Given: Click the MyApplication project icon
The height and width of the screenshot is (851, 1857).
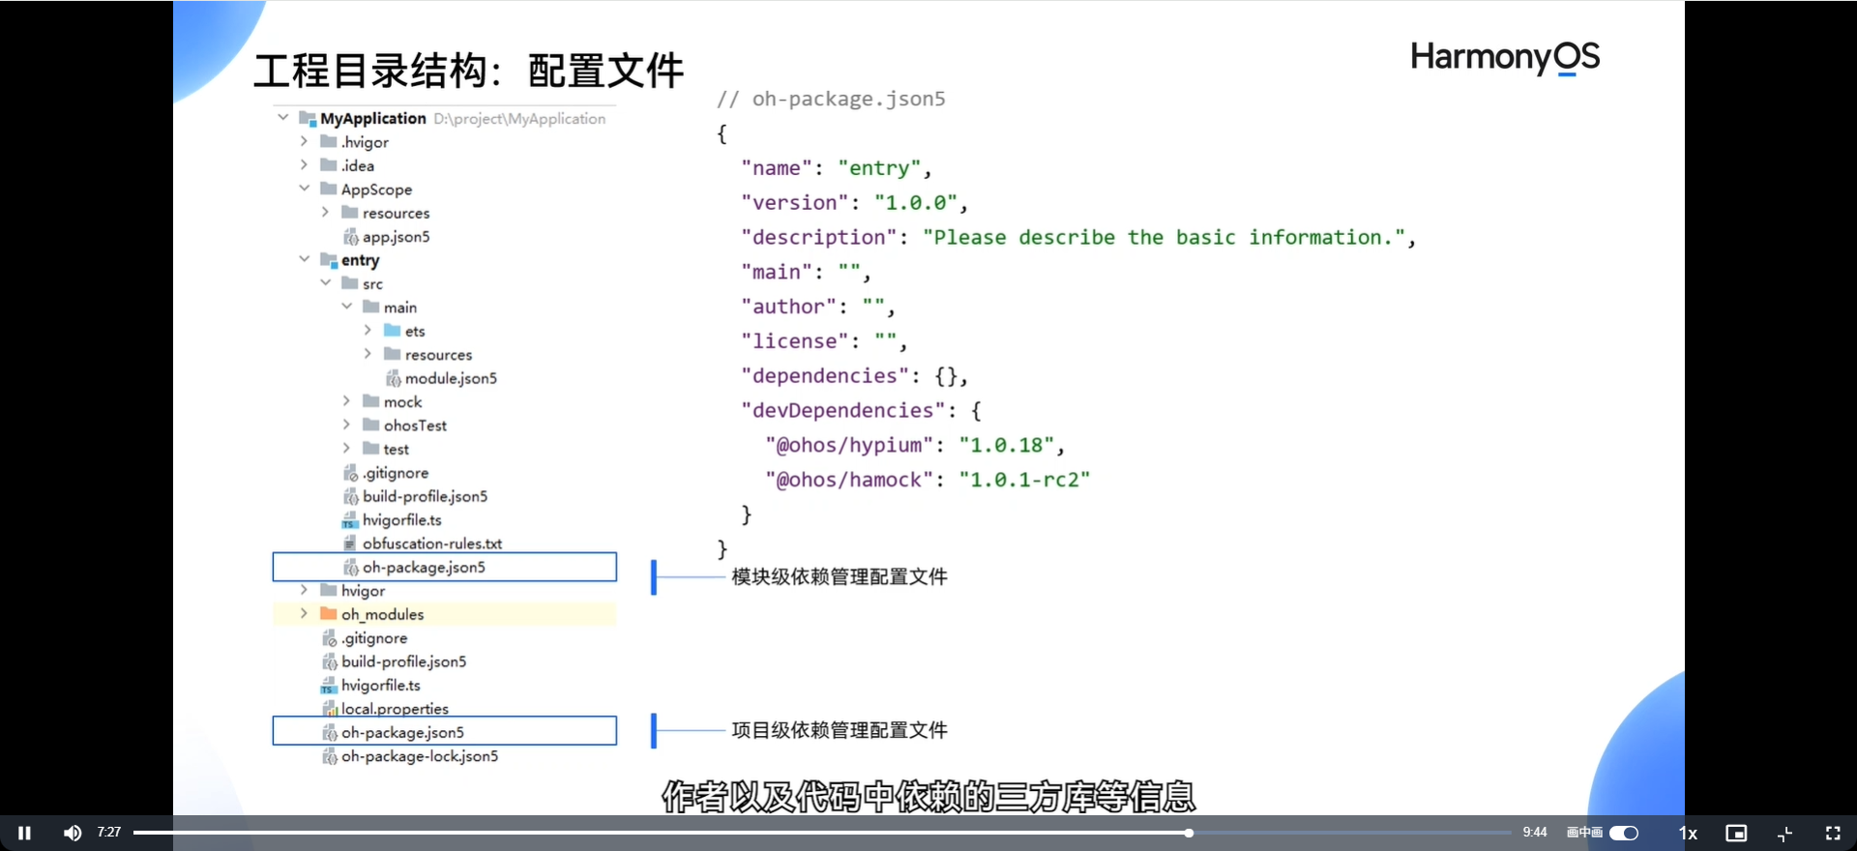Looking at the screenshot, I should (x=308, y=118).
